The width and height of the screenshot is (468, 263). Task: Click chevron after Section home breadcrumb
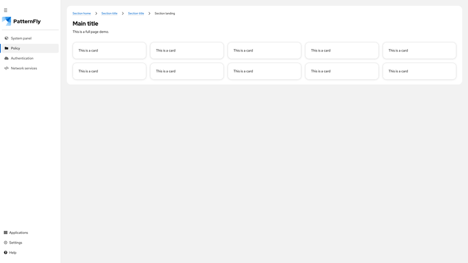96,13
